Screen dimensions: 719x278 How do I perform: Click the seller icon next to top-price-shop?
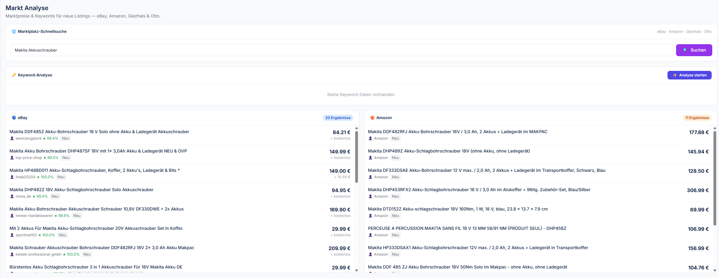12,158
